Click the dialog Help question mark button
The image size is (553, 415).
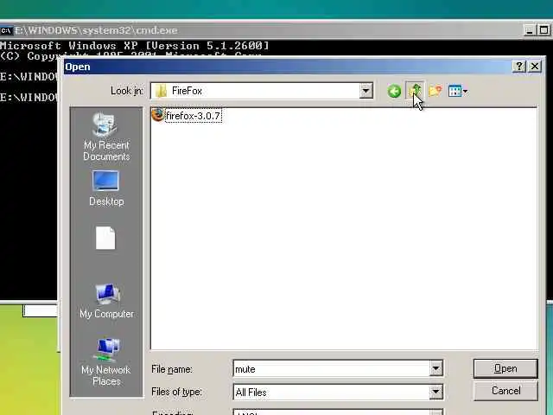[x=518, y=67]
